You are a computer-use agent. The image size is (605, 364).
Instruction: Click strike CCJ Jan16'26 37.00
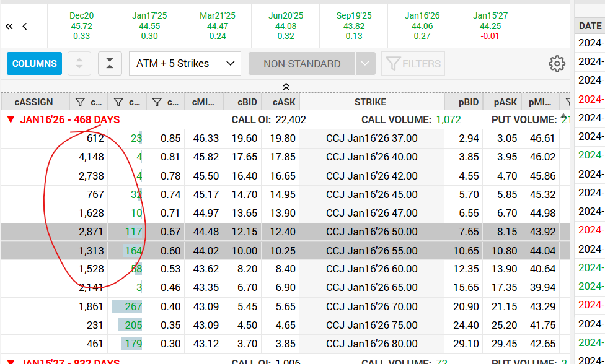(371, 138)
